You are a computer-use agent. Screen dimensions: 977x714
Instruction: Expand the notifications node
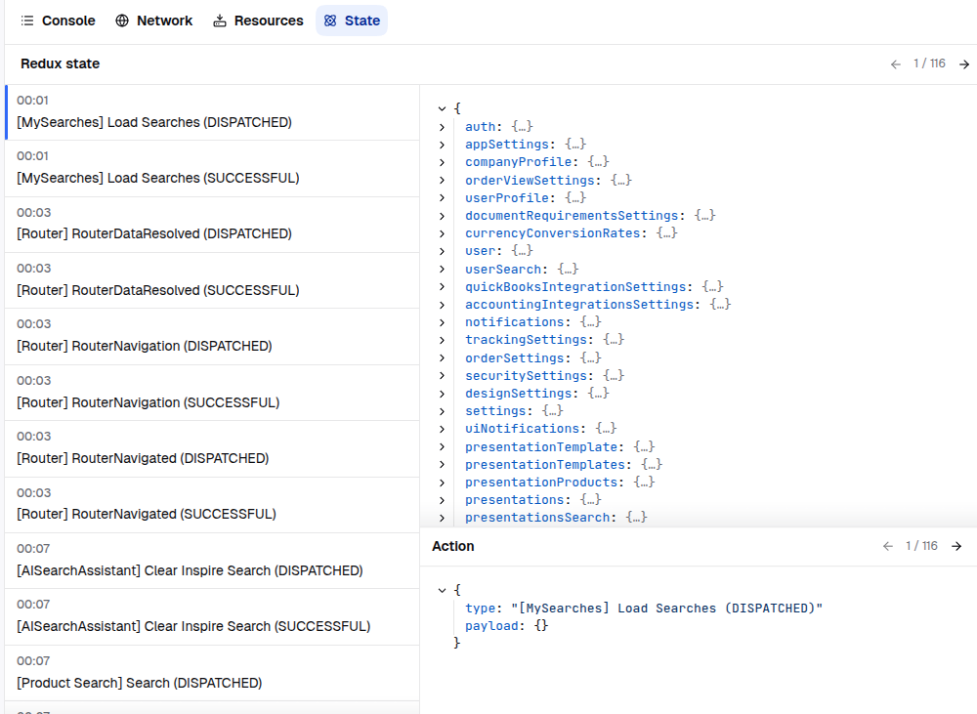[442, 321]
